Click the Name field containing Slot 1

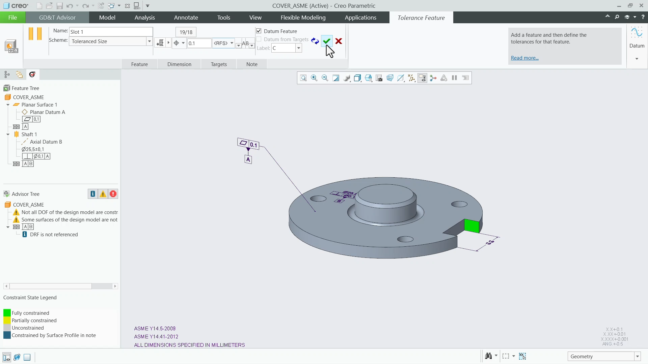coord(111,32)
